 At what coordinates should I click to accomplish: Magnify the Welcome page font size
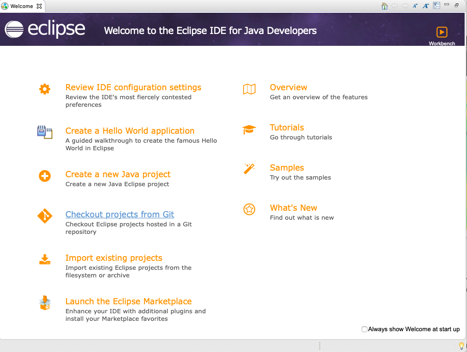[x=426, y=6]
